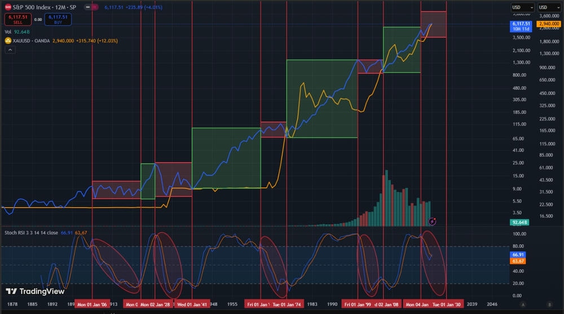Select the Stoch RSI indicator legend label
Viewport: 564px width, 314px height.
coord(30,232)
